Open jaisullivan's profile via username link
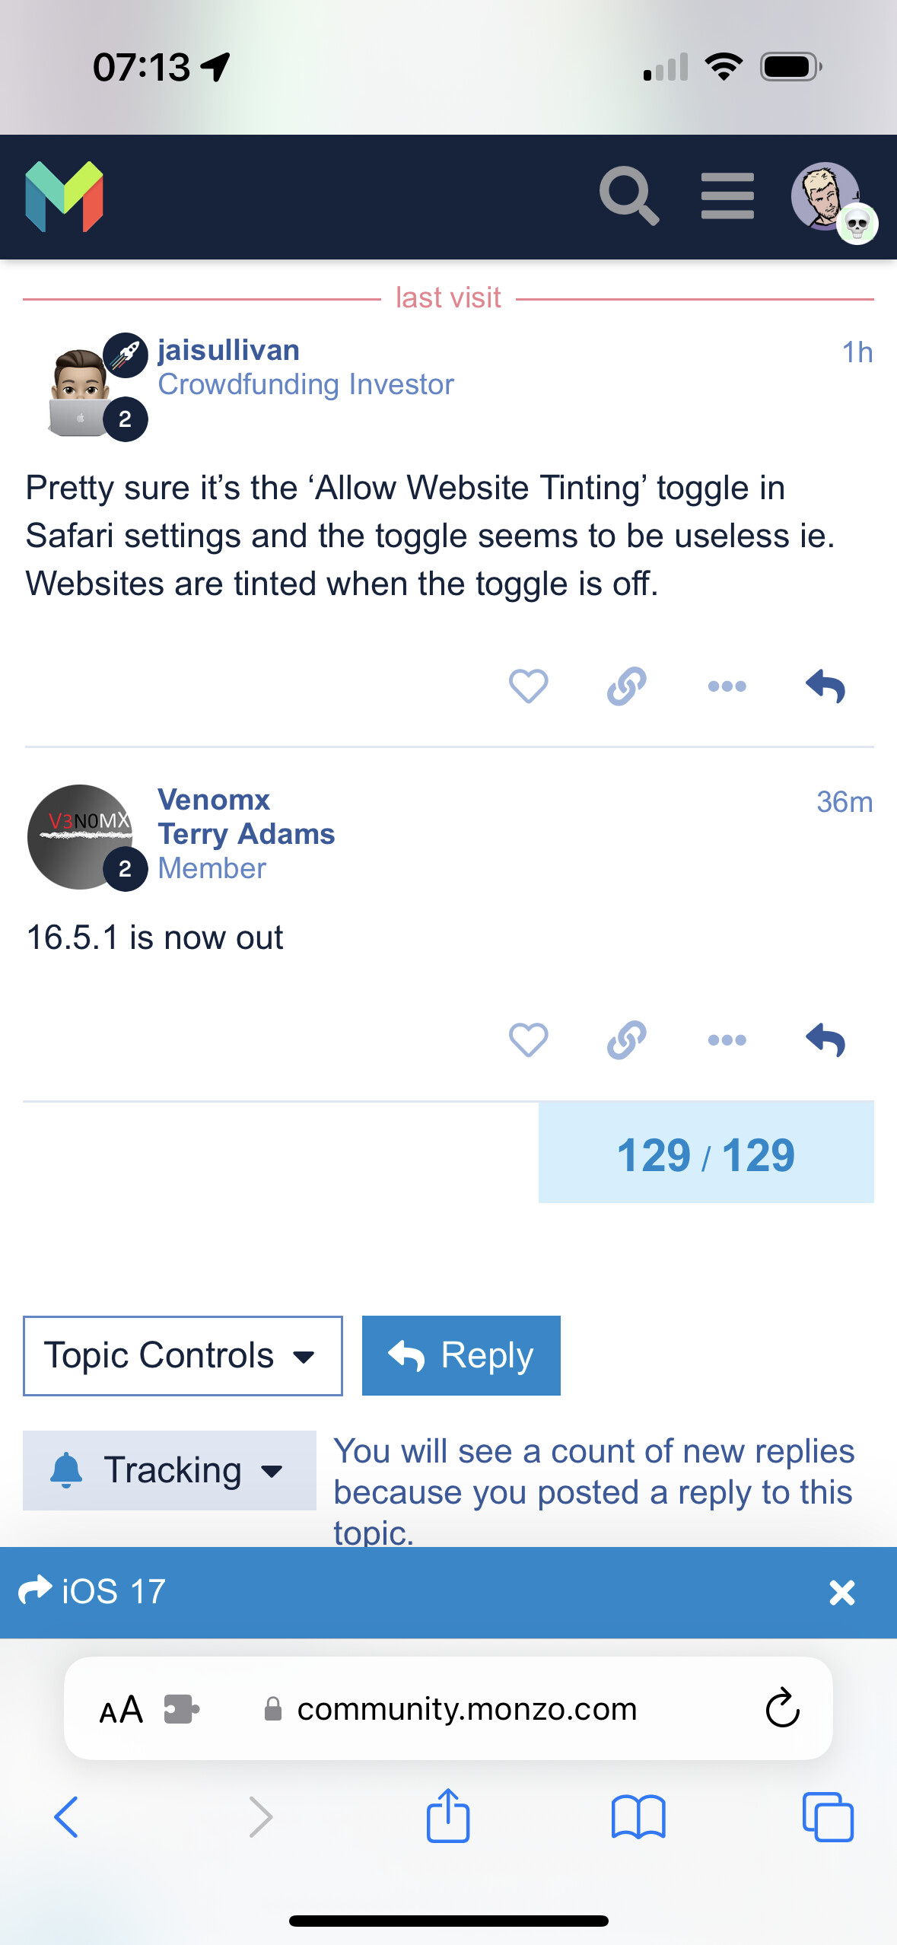 click(228, 350)
